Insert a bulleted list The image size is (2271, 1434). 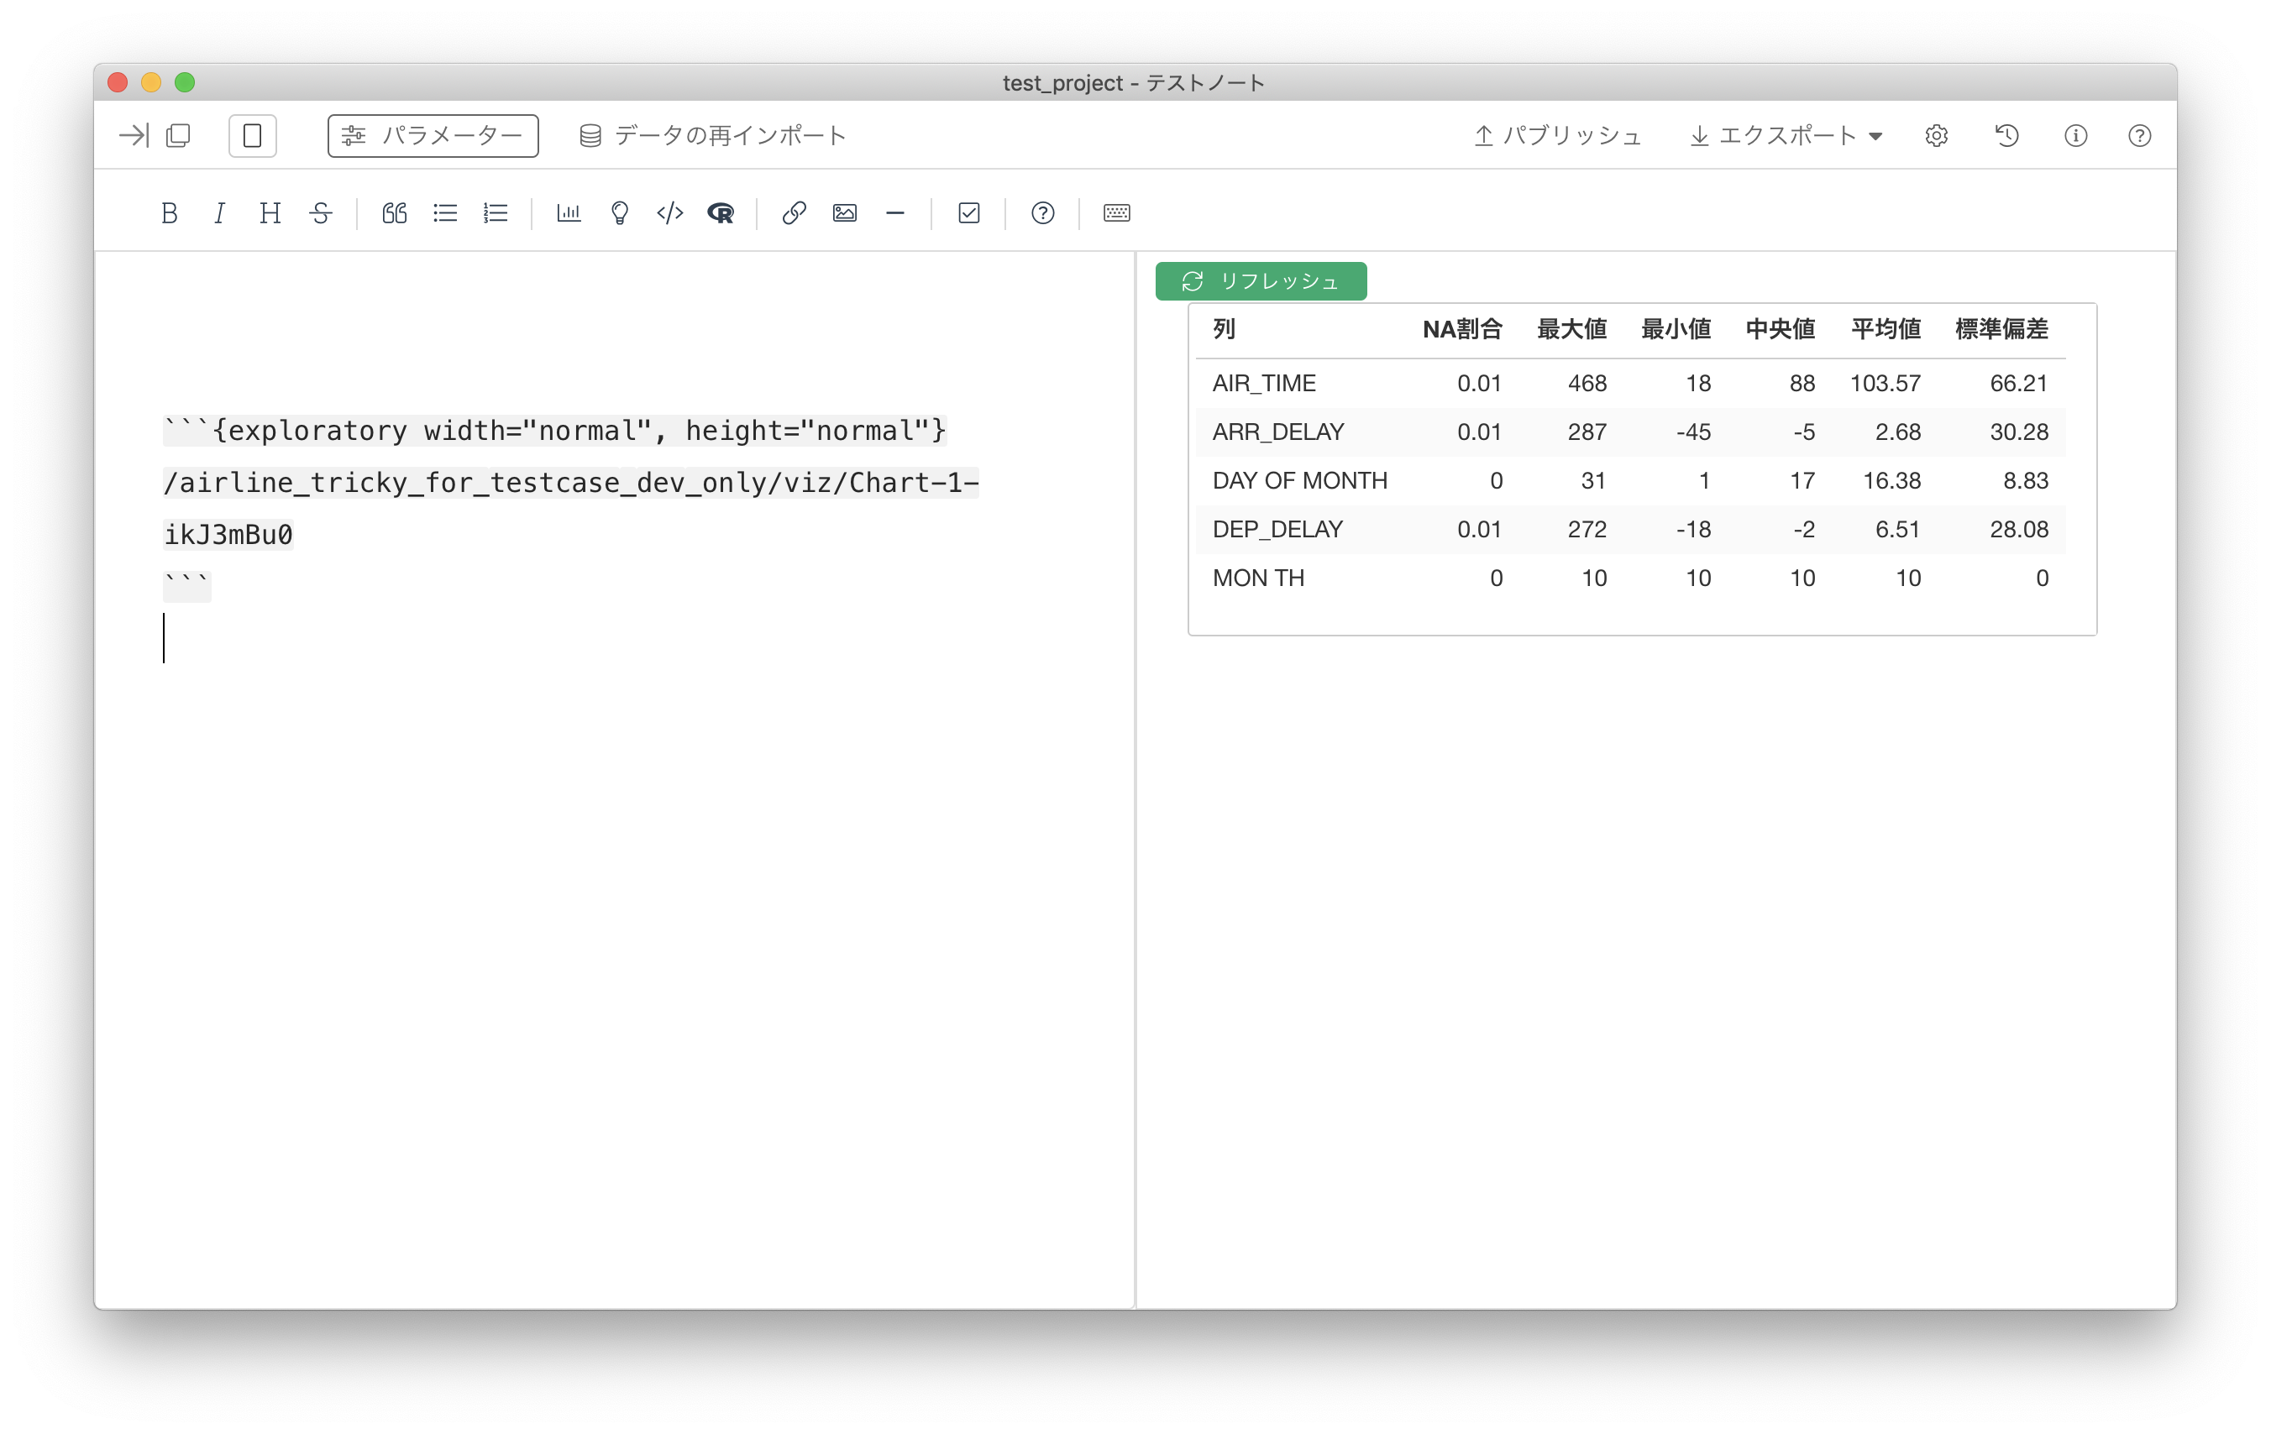pos(445,213)
